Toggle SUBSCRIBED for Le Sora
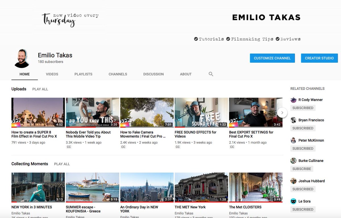The image size is (341, 218). pyautogui.click(x=303, y=209)
